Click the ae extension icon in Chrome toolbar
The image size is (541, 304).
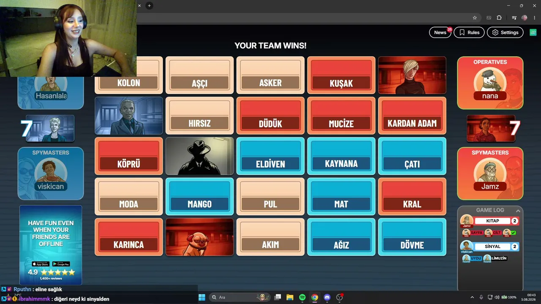tap(489, 18)
